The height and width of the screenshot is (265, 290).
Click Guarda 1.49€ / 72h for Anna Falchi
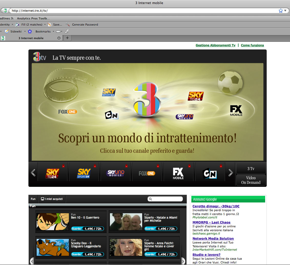pyautogui.click(x=161, y=254)
